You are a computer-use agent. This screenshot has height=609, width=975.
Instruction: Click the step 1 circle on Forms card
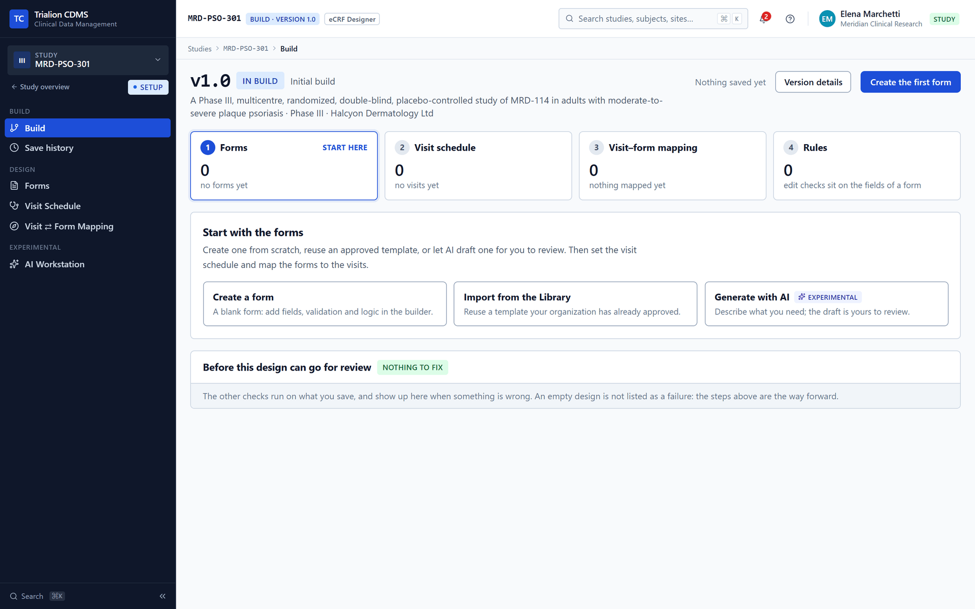(208, 148)
